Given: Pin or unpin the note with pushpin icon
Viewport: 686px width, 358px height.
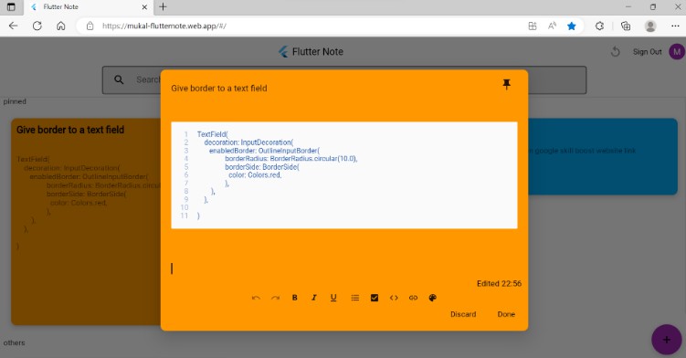Looking at the screenshot, I should 506,84.
